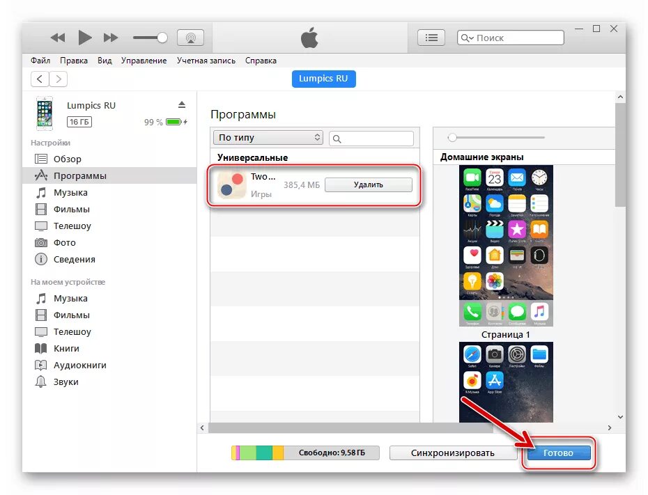648x495 pixels.
Task: Open the Фото sidebar item
Action: [109, 243]
